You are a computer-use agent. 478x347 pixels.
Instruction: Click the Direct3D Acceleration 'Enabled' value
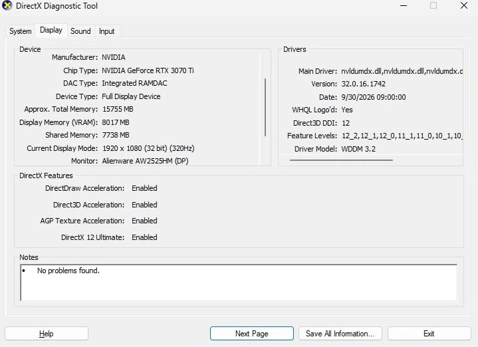pyautogui.click(x=144, y=205)
